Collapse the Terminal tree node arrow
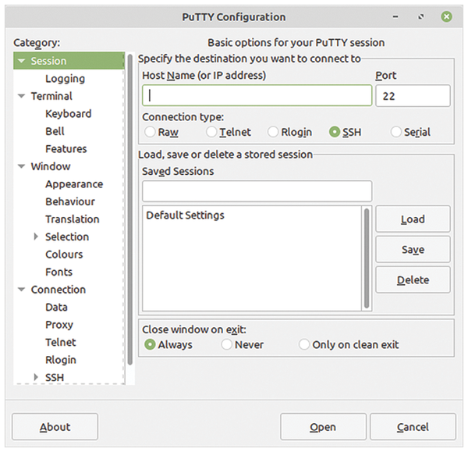 [21, 96]
